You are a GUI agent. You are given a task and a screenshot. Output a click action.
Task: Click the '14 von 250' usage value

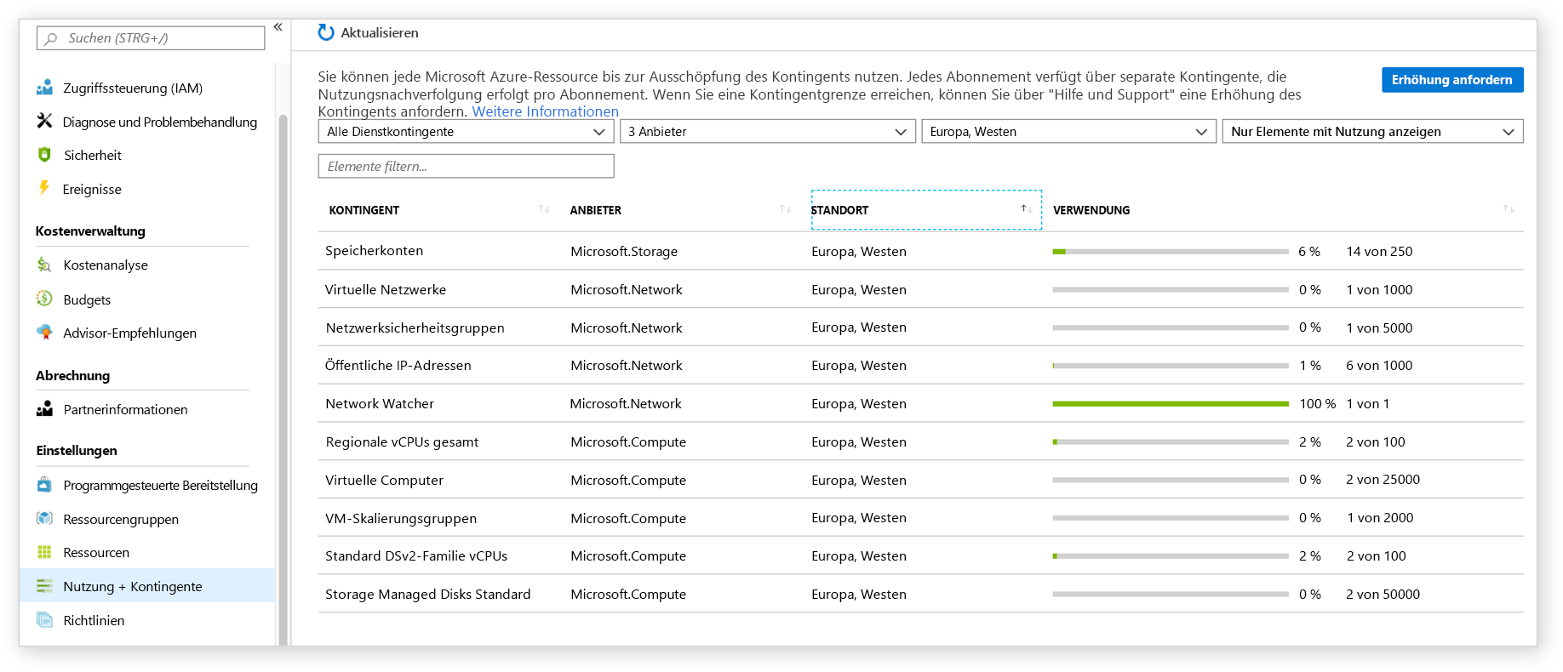point(1379,252)
